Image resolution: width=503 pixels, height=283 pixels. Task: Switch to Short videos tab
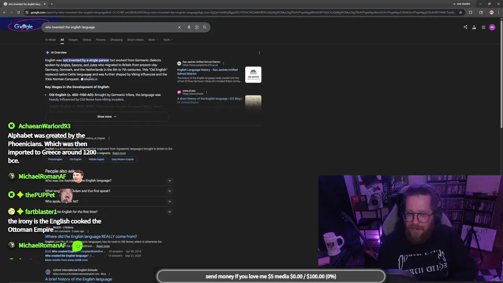[135, 40]
